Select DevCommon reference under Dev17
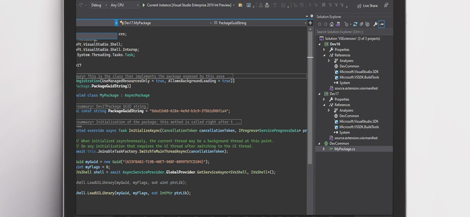This screenshot has width=470, height=217. pyautogui.click(x=349, y=116)
